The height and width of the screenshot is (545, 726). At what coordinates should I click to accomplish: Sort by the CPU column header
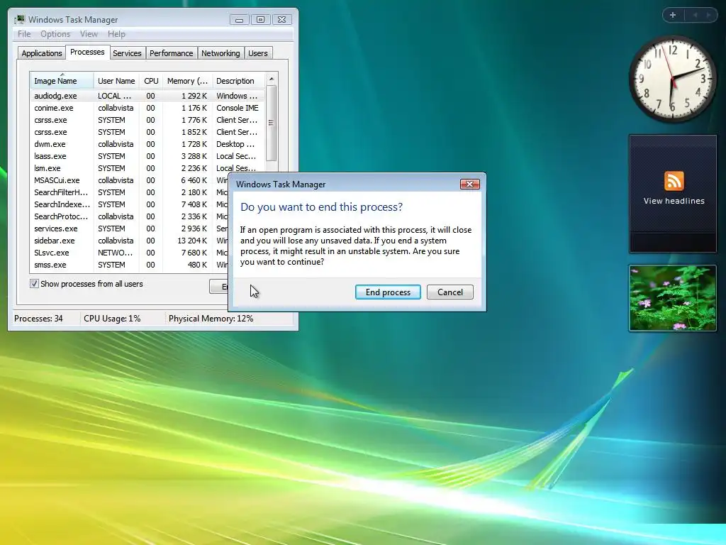tap(151, 81)
